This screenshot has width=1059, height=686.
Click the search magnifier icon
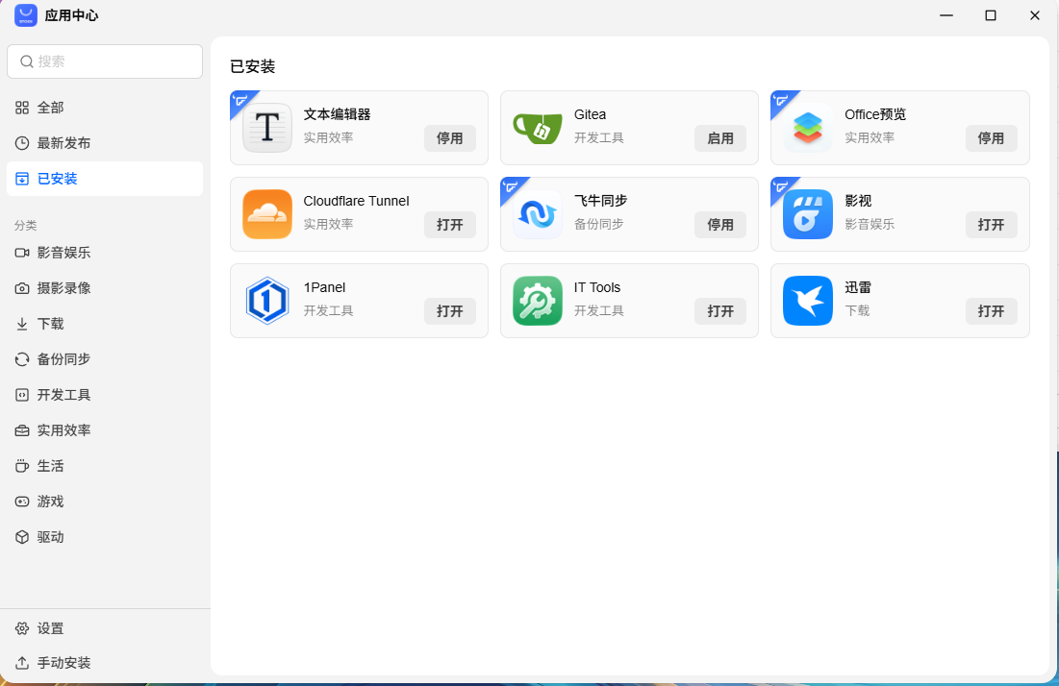26,61
